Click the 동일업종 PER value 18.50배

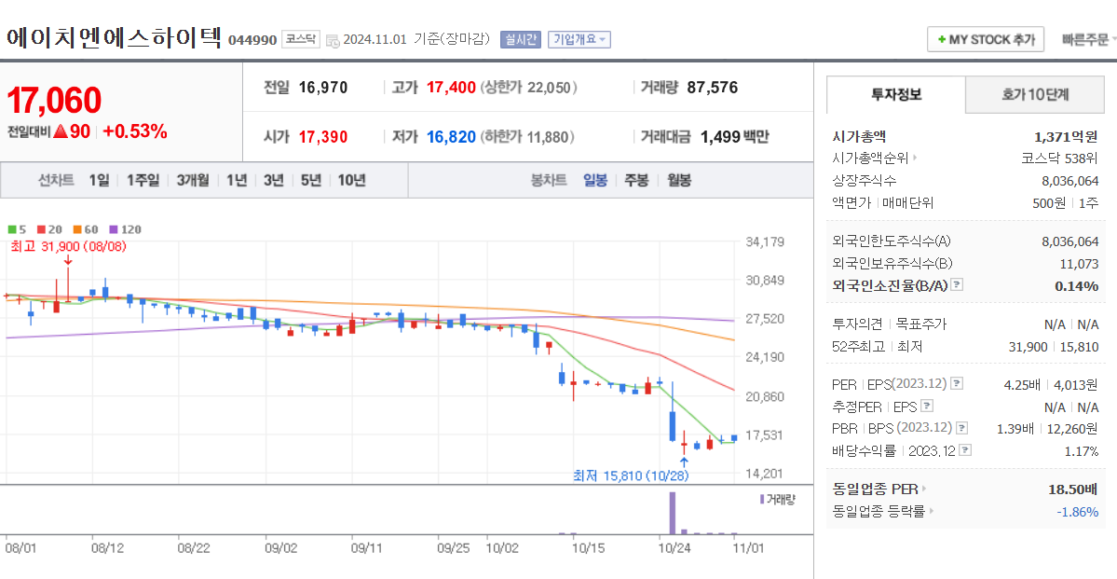(x=1072, y=489)
